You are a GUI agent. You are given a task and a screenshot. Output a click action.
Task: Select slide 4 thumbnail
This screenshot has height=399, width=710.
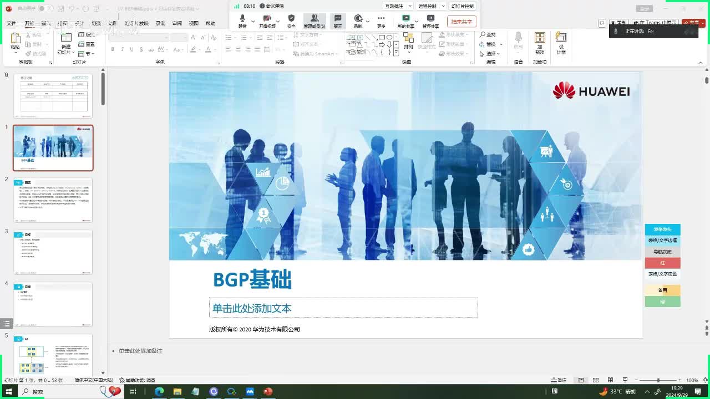53,304
